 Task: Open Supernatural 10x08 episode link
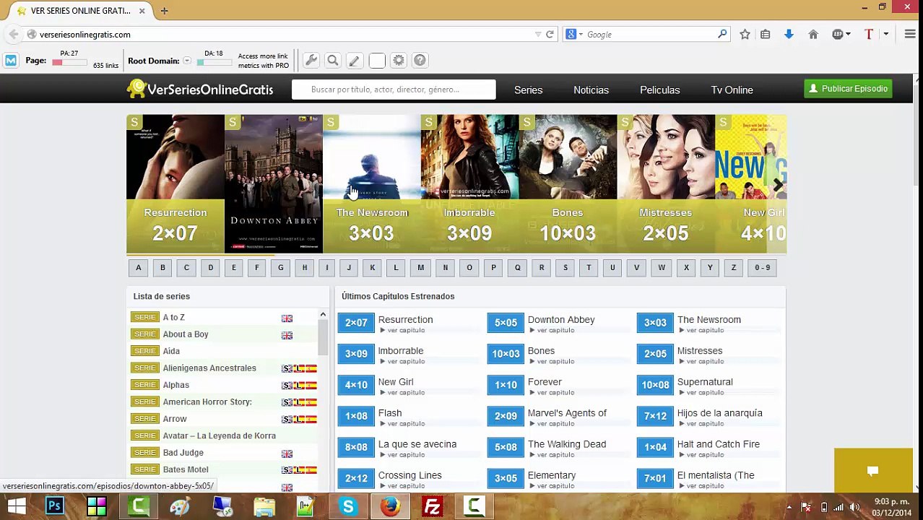[x=704, y=382]
